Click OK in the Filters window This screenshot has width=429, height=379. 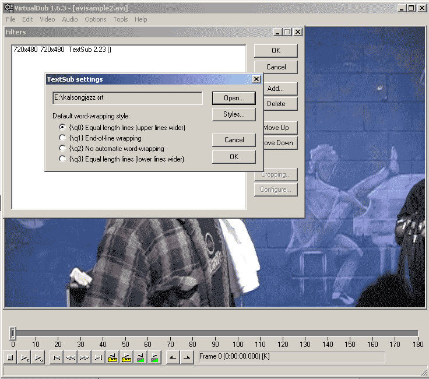(276, 51)
